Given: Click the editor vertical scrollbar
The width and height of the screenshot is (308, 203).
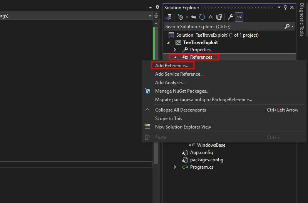Looking at the screenshot, I should pos(156,96).
